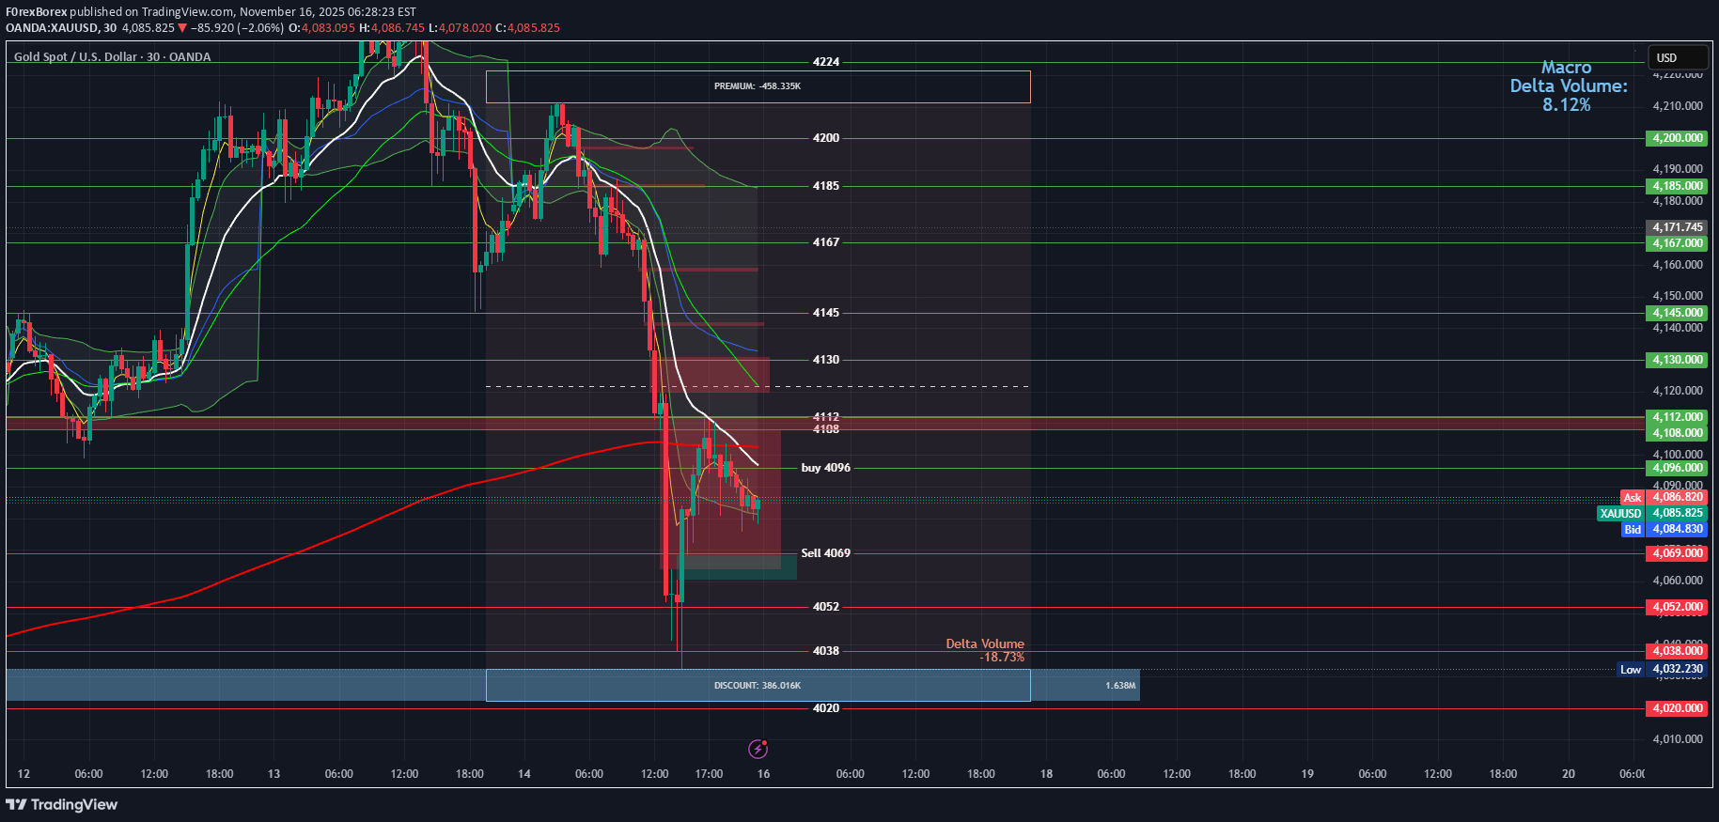This screenshot has height=822, width=1719.
Task: Select the PREMIUM zone box
Action: click(x=757, y=86)
